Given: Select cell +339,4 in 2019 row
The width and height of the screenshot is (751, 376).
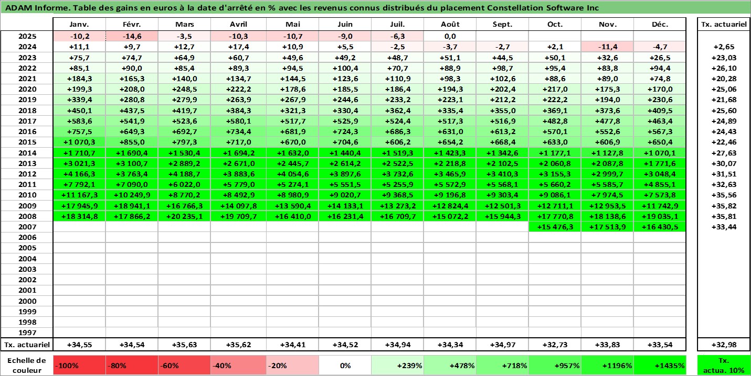Looking at the screenshot, I should click(x=79, y=100).
